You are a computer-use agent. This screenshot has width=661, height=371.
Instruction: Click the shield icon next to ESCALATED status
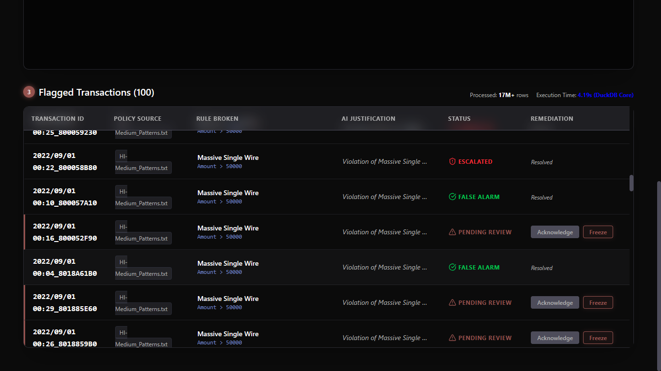coord(452,162)
